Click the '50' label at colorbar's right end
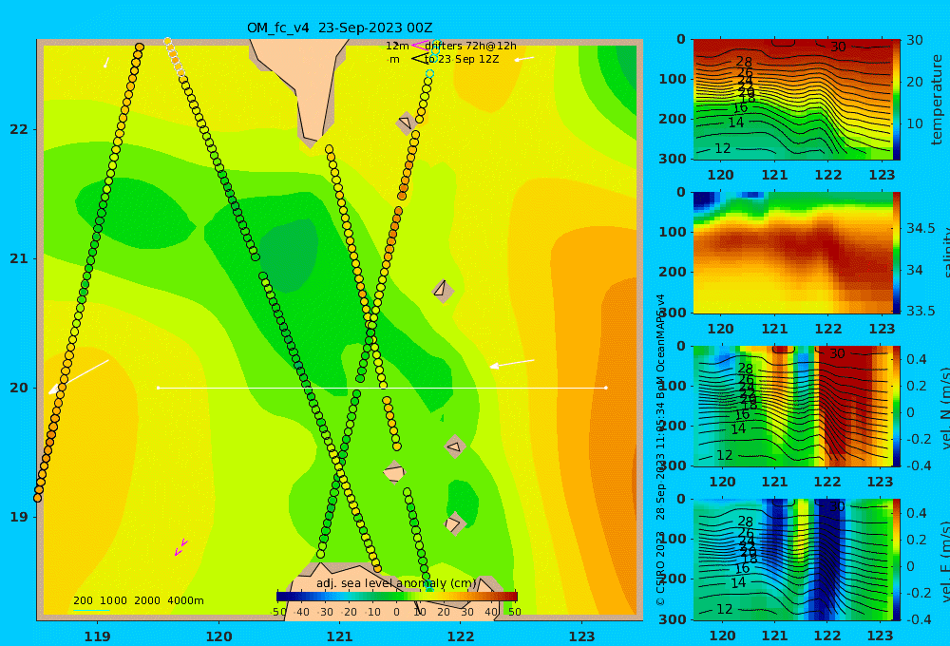The height and width of the screenshot is (646, 950). [514, 612]
